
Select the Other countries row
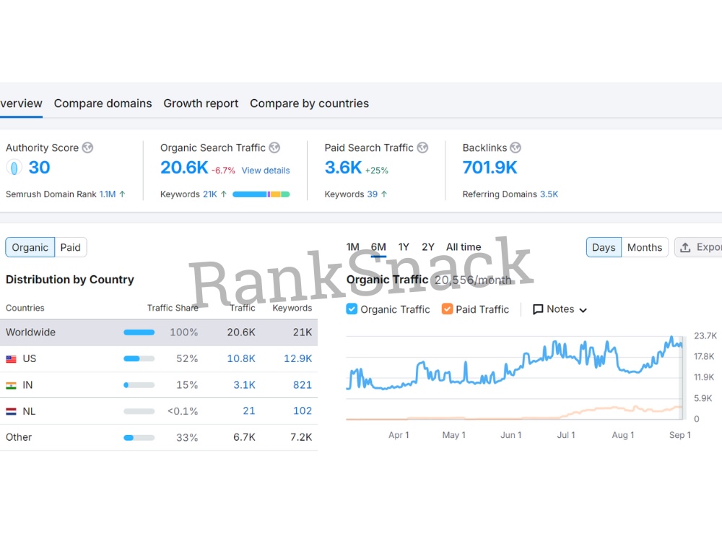[159, 437]
